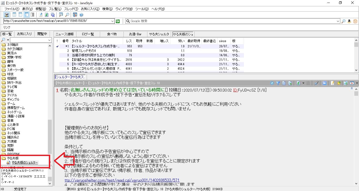Image resolution: width=359 pixels, height=191 pixels.
Task: Open the URL address dropdown arrow
Action: coord(112,21)
